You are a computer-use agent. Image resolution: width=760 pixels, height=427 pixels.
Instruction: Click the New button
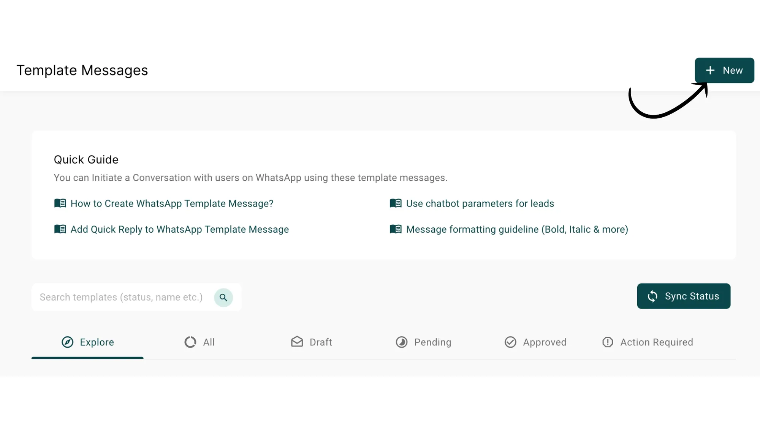point(724,70)
